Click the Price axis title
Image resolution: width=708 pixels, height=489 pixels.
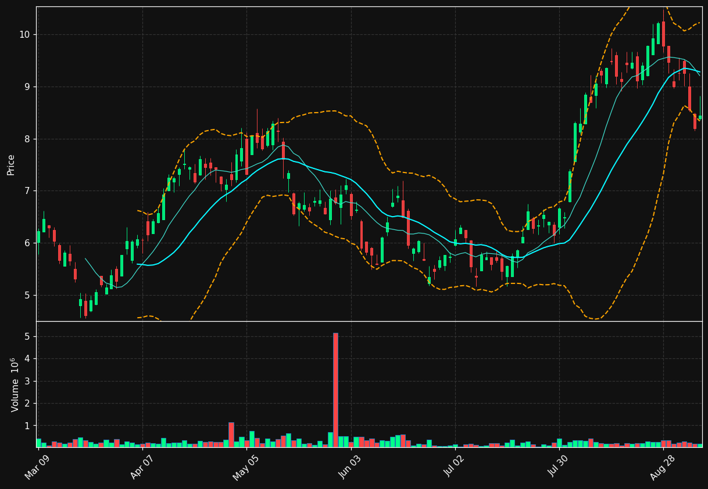tap(11, 164)
